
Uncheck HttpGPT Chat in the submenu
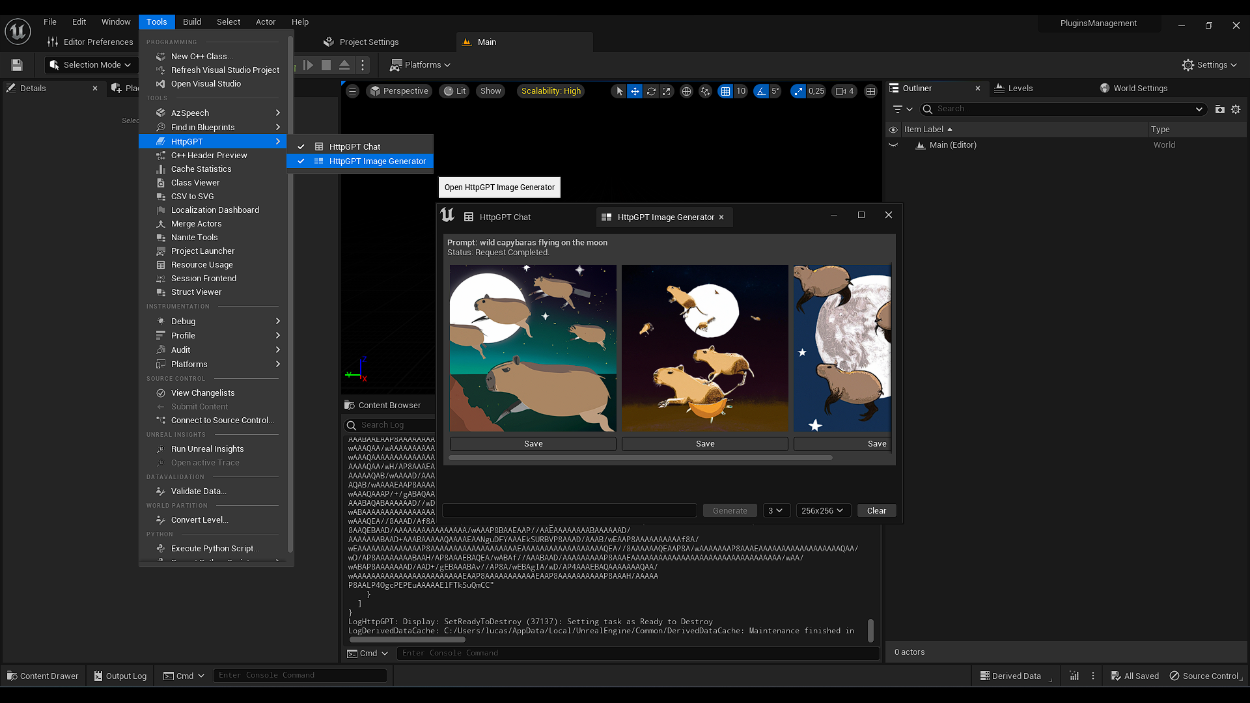click(x=301, y=146)
